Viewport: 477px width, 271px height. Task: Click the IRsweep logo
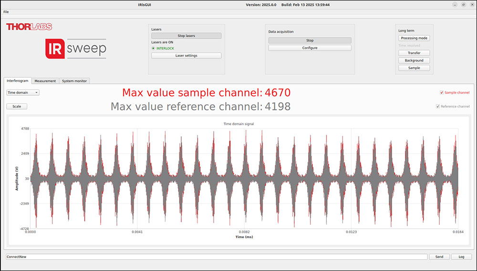pos(76,49)
